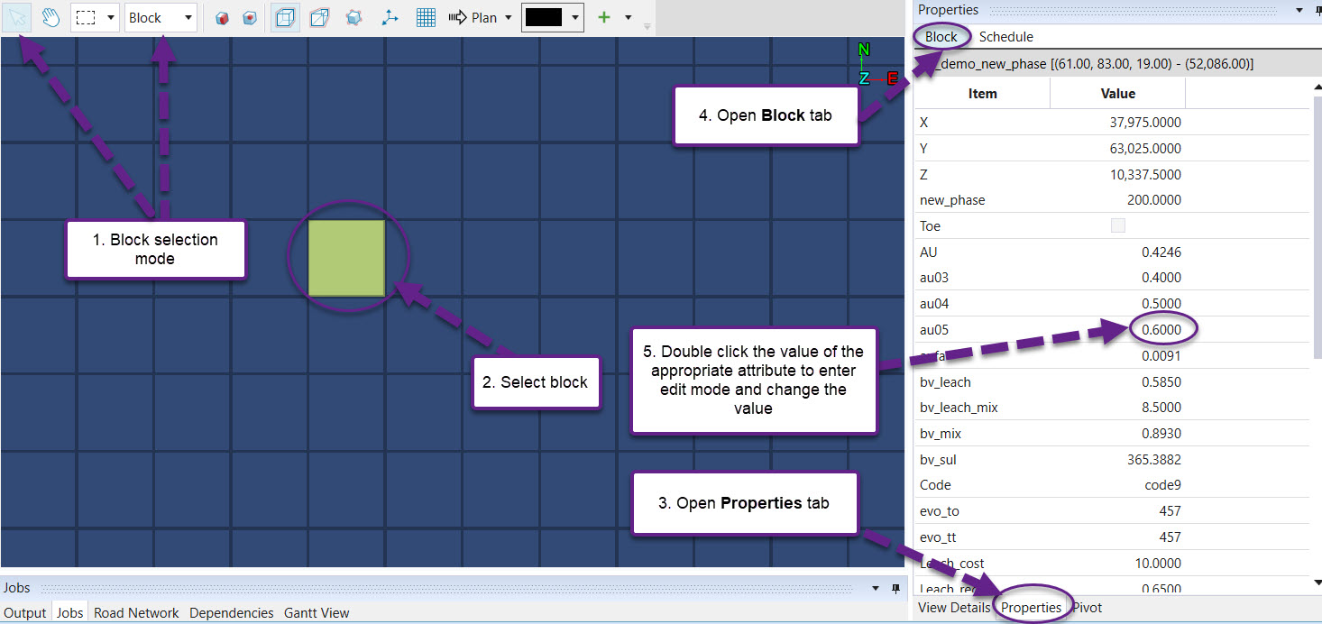
Task: Click the au05 value 0.6000
Action: [x=1161, y=330]
